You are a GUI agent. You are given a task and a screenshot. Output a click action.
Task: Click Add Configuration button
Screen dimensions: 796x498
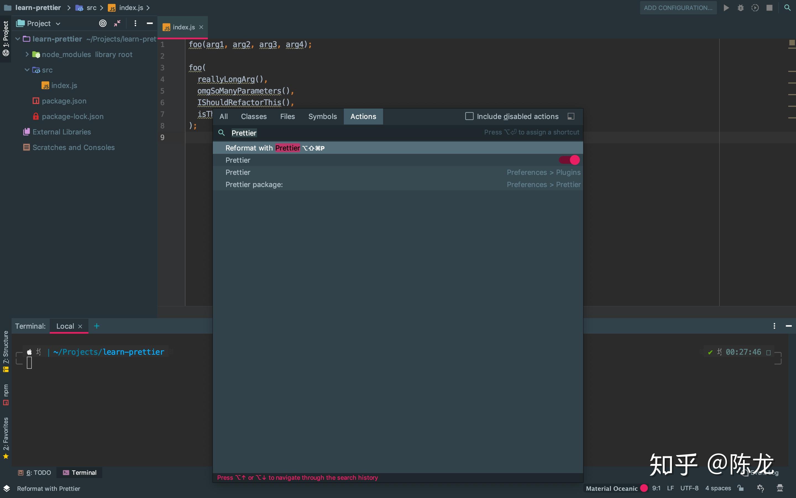[x=678, y=7]
